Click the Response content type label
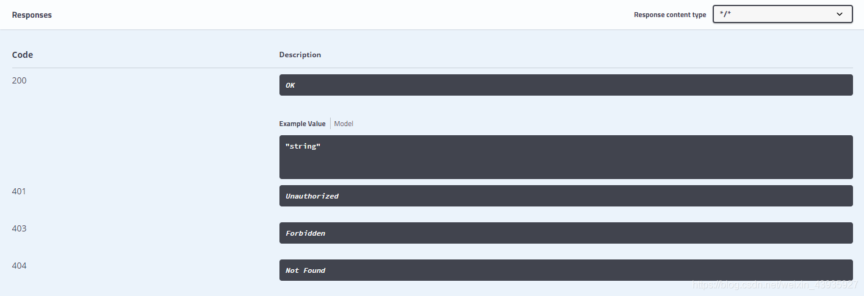This screenshot has width=864, height=296. tap(669, 15)
